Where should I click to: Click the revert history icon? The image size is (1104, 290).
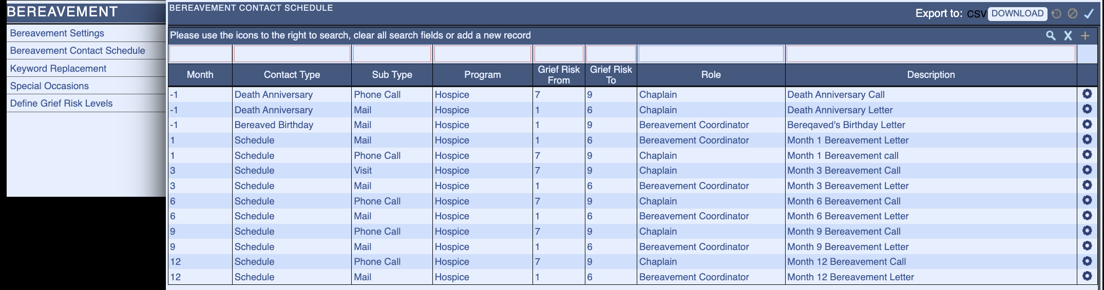pos(1056,14)
